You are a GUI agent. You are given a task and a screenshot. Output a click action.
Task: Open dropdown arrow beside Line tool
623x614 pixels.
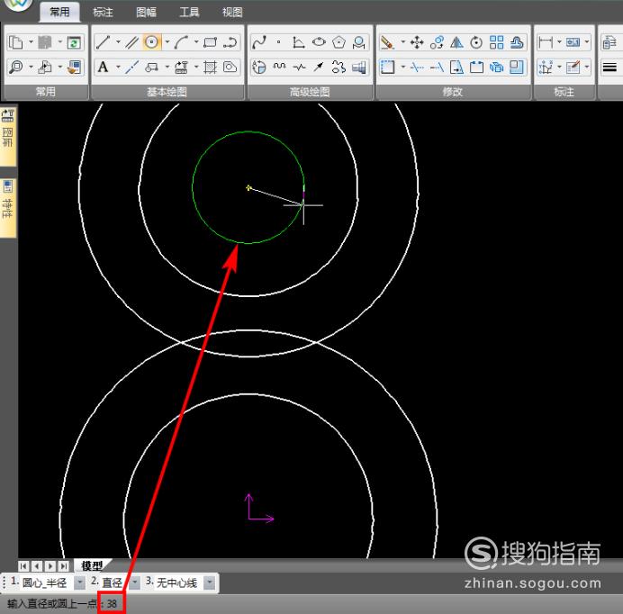click(x=118, y=41)
